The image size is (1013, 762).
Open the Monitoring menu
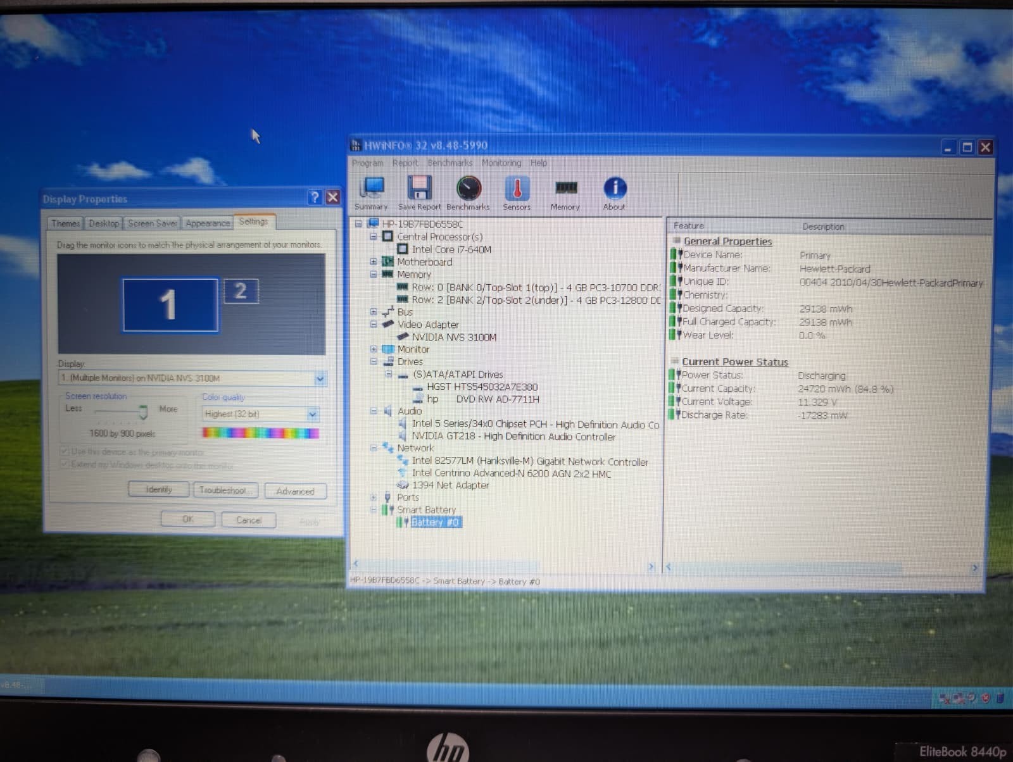pos(501,163)
